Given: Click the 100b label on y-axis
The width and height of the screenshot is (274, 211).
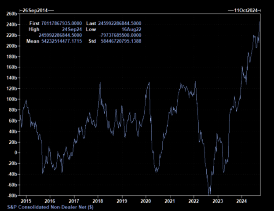Looking at the screenshot, I should pyautogui.click(x=11, y=99).
